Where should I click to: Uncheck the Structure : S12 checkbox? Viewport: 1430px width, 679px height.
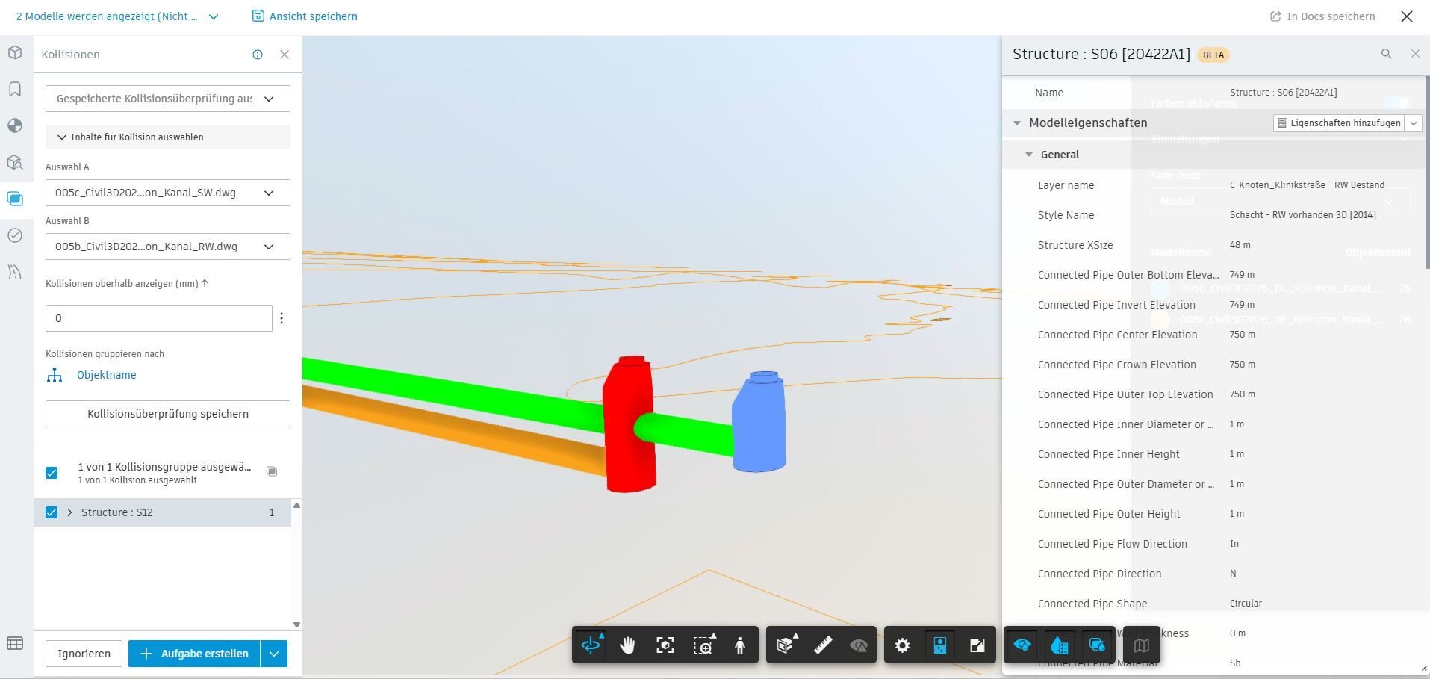pyautogui.click(x=52, y=512)
